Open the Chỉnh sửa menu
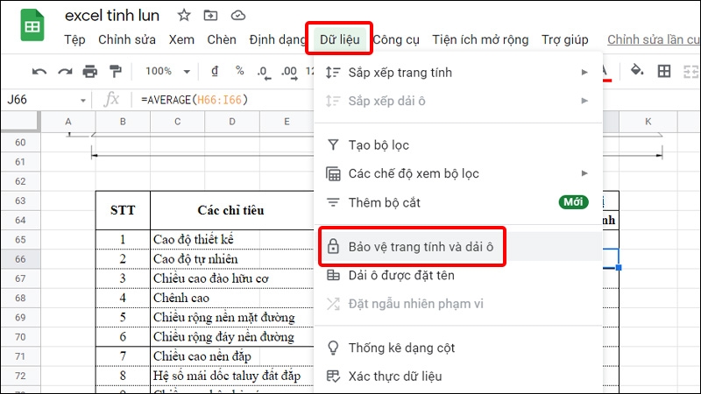This screenshot has height=394, width=701. (127, 39)
